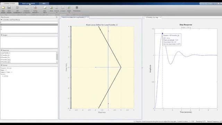Click the Retrieve design icon
This screenshot has height=125, width=222.
point(57,8)
